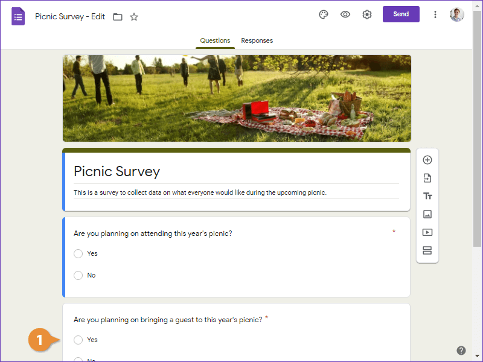Image resolution: width=483 pixels, height=362 pixels.
Task: Star the Picnic Survey form
Action: pyautogui.click(x=134, y=17)
